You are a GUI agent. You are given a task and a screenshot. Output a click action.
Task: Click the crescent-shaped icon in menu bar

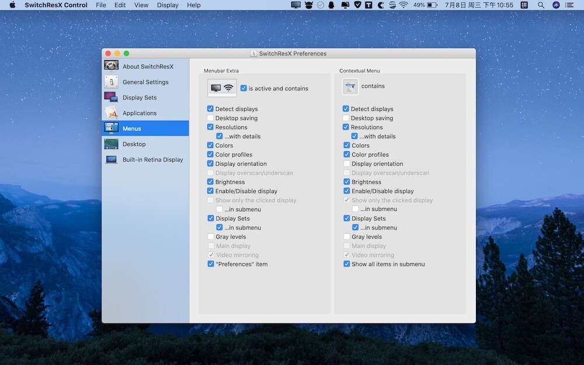(381, 5)
